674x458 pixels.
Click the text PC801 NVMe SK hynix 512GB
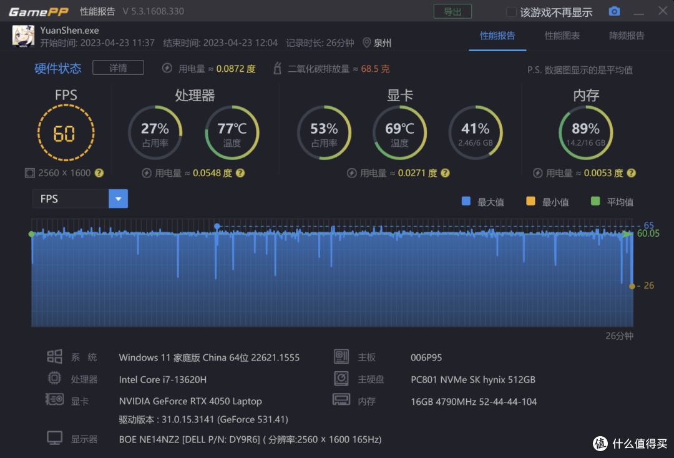473,380
